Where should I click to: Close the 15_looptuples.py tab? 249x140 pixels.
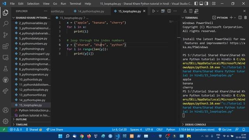(x=144, y=11)
